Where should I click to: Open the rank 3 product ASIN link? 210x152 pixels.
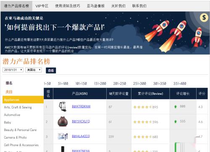81,136
